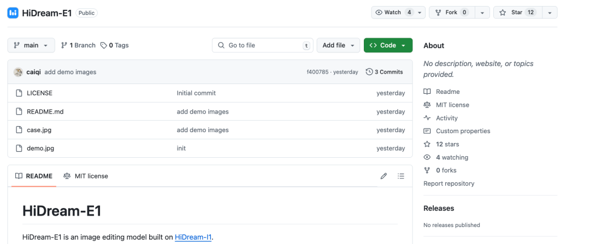Viewport: 590px width, 244px height.
Task: Open commit hash f400785
Action: pos(317,72)
